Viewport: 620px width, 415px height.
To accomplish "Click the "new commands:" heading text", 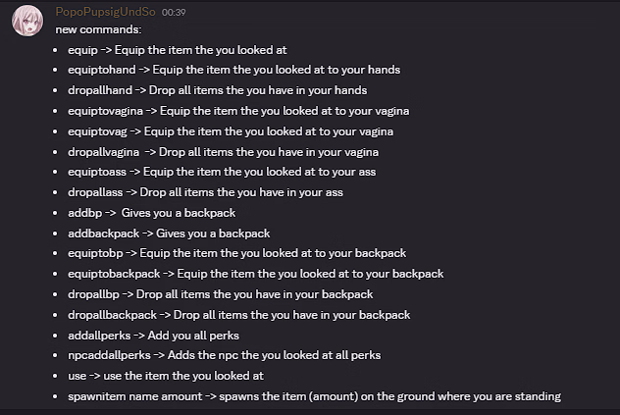I will click(97, 28).
